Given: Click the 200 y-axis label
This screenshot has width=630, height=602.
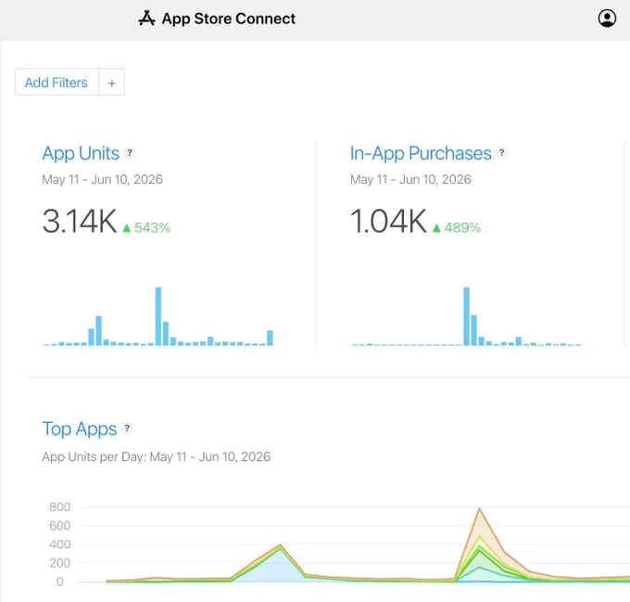Looking at the screenshot, I should point(60,563).
